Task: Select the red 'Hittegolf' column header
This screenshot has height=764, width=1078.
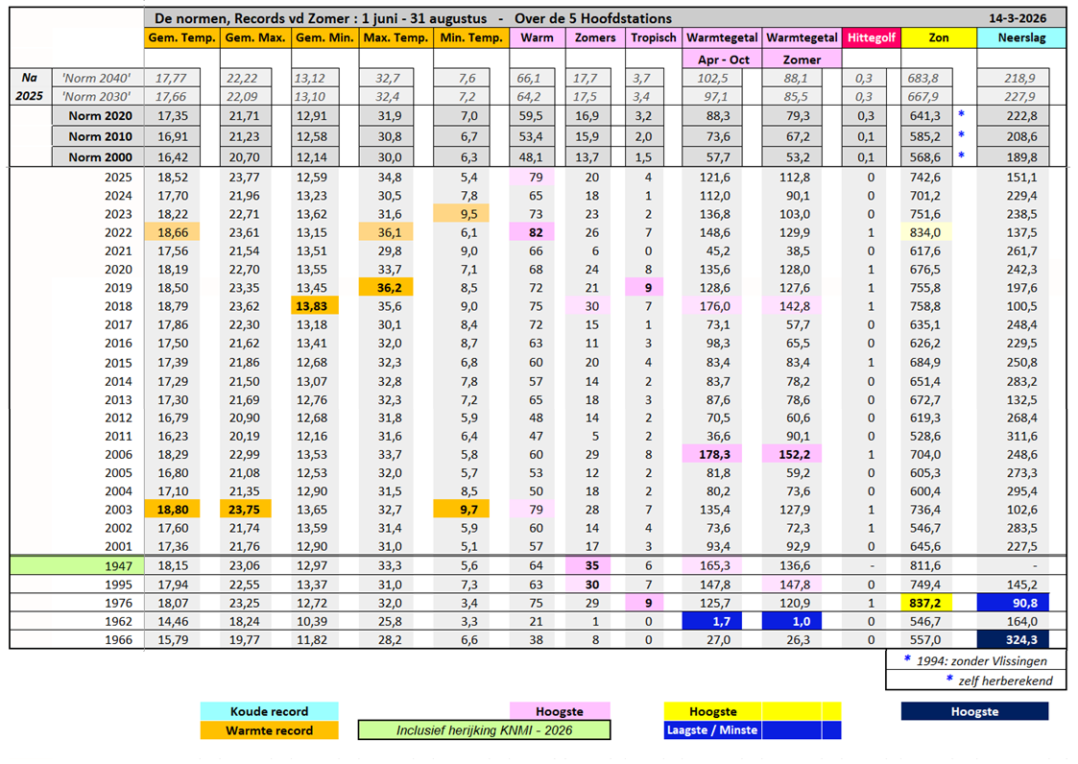Action: point(871,37)
